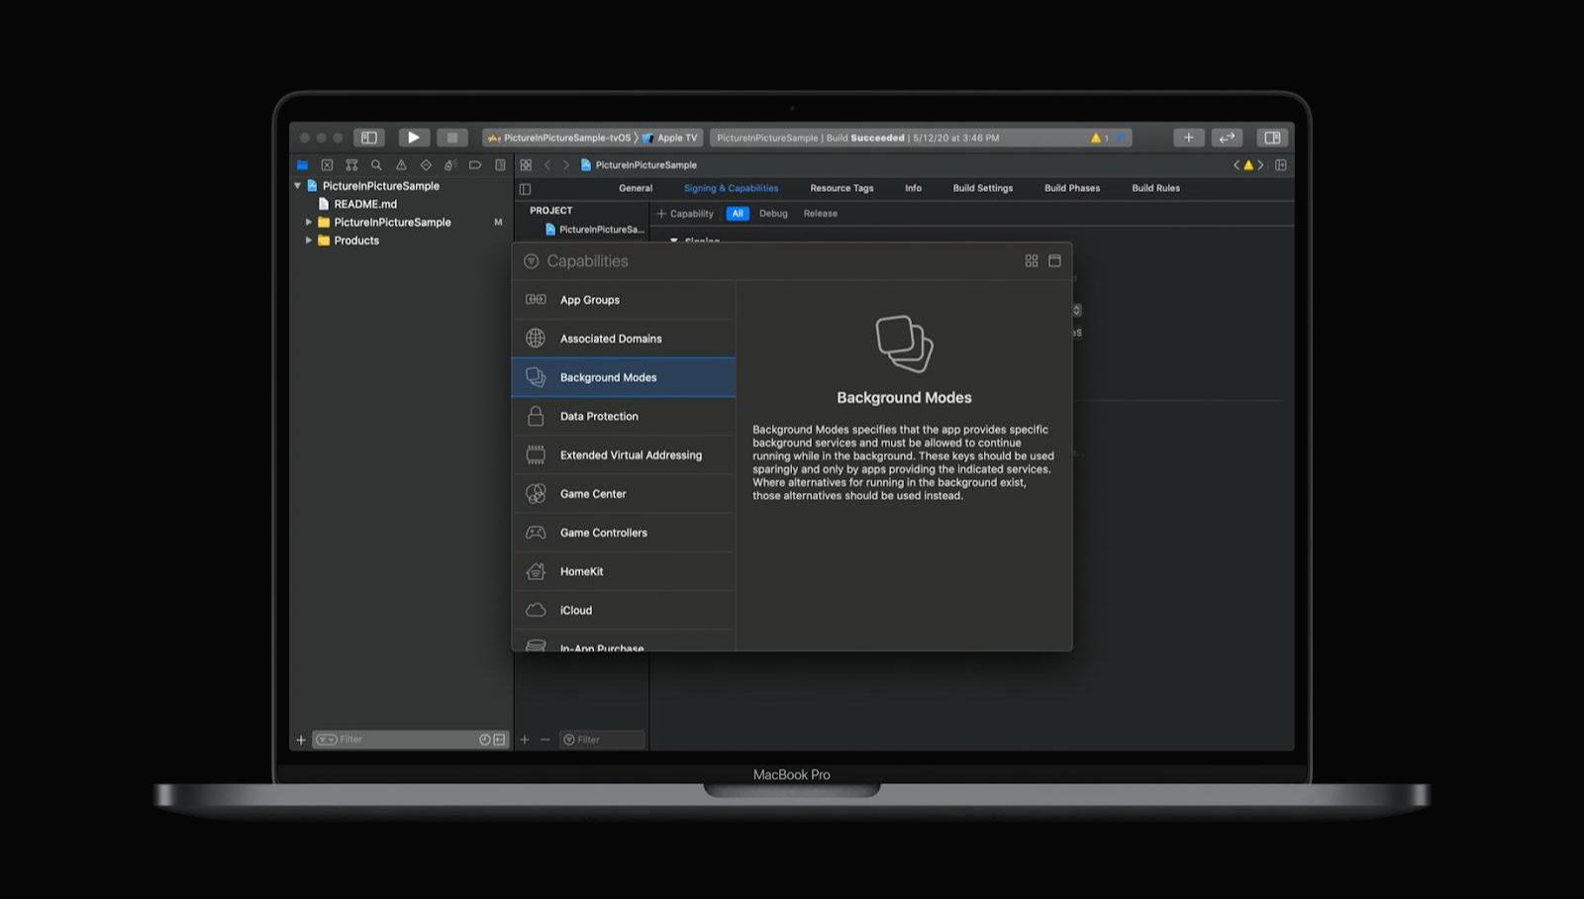Choose the Apple TV run destination
1584x899 pixels.
(671, 138)
